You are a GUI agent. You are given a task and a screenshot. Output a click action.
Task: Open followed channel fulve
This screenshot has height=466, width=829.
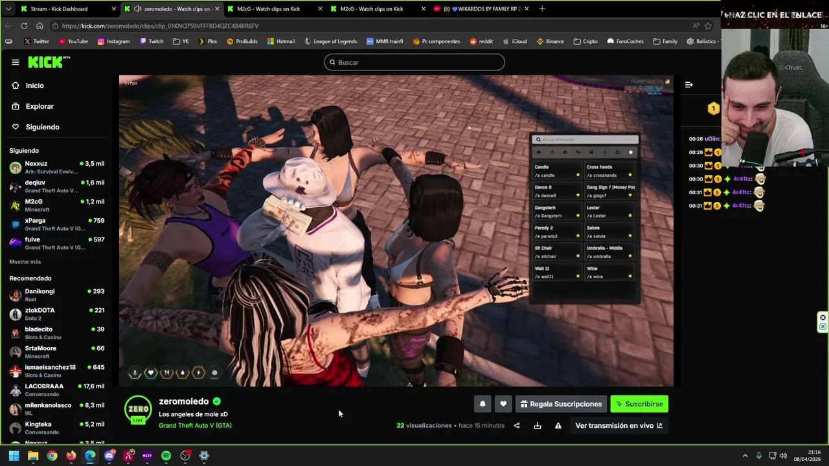click(57, 243)
